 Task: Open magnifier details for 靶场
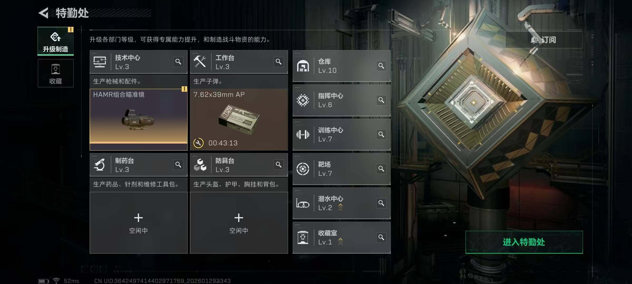381,169
